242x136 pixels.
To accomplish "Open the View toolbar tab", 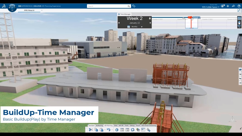I will click(116, 125).
